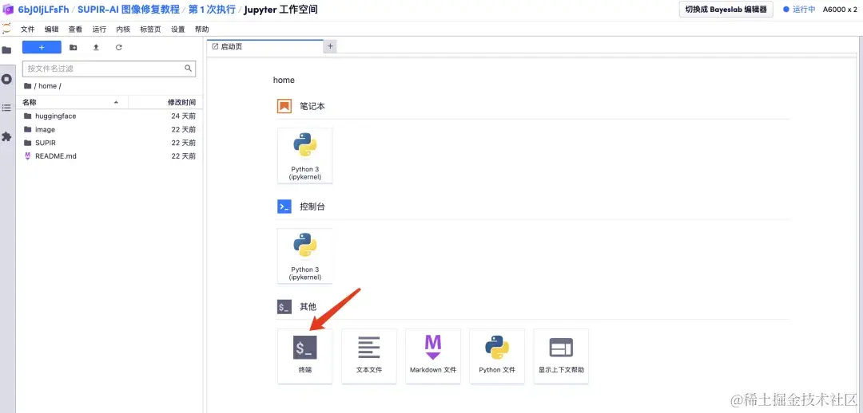
Task: Open the 内核 menu
Action: [123, 29]
